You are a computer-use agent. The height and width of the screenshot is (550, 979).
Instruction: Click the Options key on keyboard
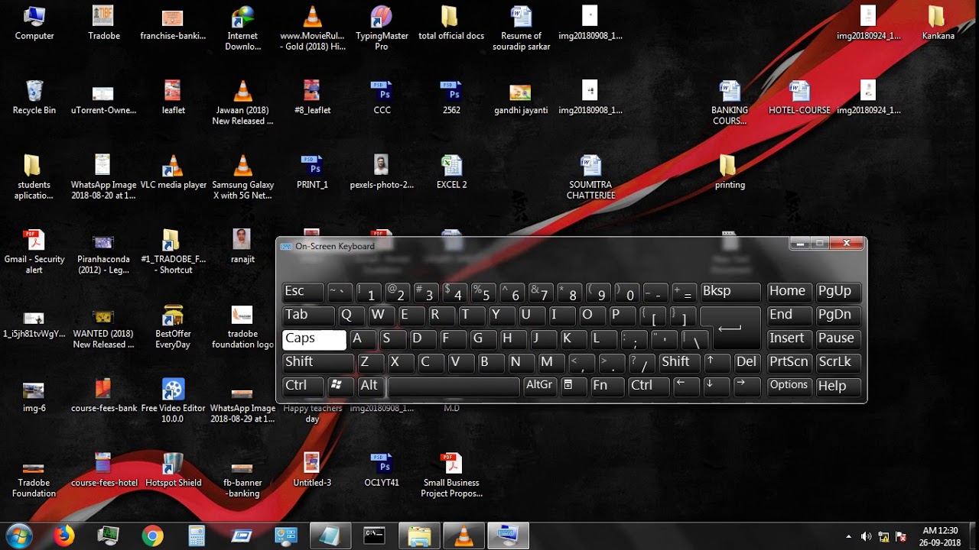point(789,387)
